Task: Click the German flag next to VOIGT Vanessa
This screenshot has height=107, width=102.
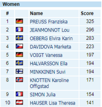Action: click(x=19, y=54)
